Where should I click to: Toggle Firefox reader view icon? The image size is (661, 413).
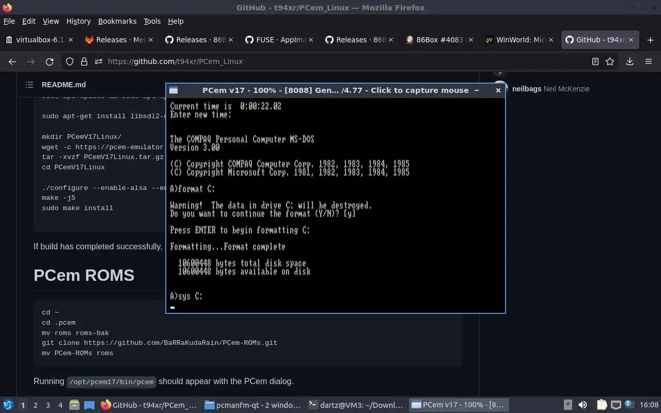595,61
